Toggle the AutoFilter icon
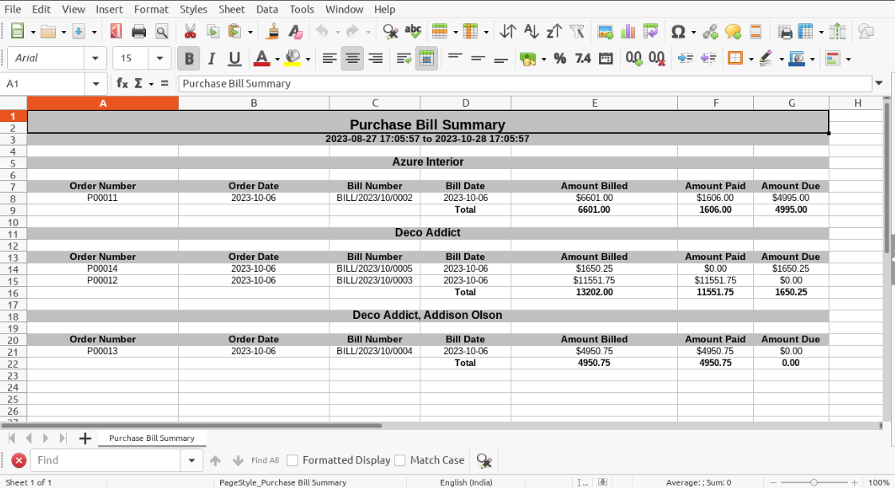Screen dimensions: 895x488 (577, 31)
